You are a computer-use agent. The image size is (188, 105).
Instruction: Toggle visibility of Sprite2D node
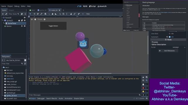pos(25,20)
